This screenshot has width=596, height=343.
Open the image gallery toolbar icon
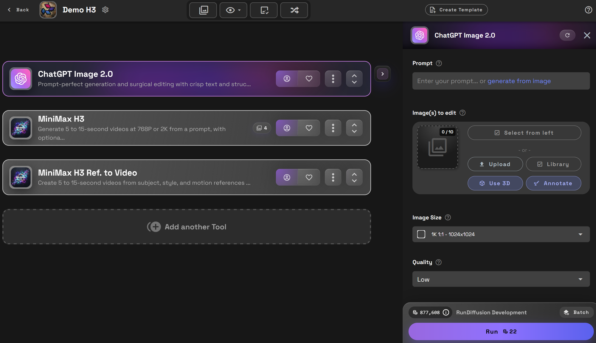coord(203,10)
